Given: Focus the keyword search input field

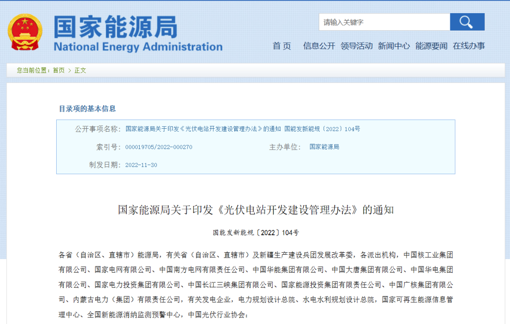Looking at the screenshot, I should (x=384, y=22).
